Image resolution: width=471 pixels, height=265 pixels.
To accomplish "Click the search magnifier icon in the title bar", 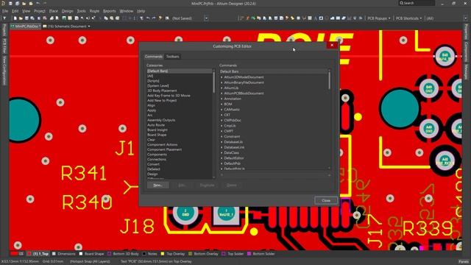I will click(x=401, y=3).
